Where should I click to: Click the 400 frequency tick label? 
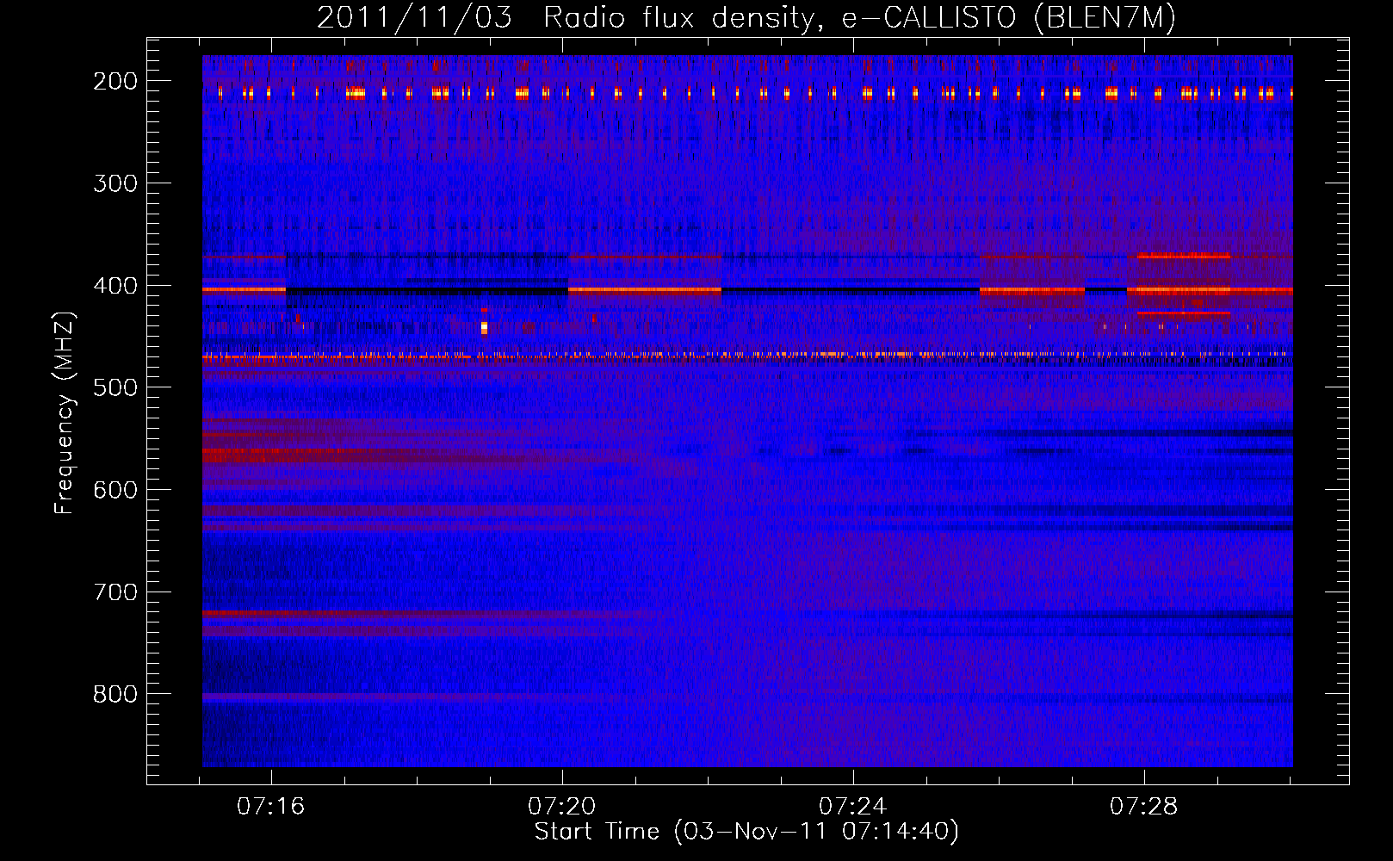pyautogui.click(x=115, y=285)
